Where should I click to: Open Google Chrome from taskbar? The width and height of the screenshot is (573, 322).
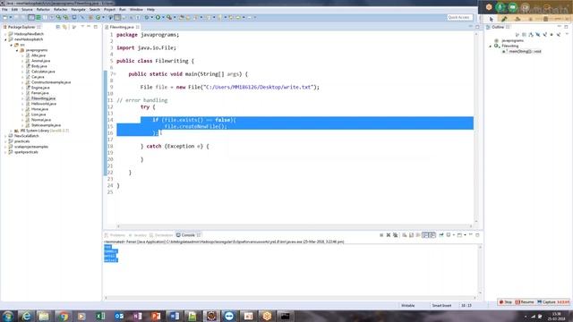[x=64, y=316]
